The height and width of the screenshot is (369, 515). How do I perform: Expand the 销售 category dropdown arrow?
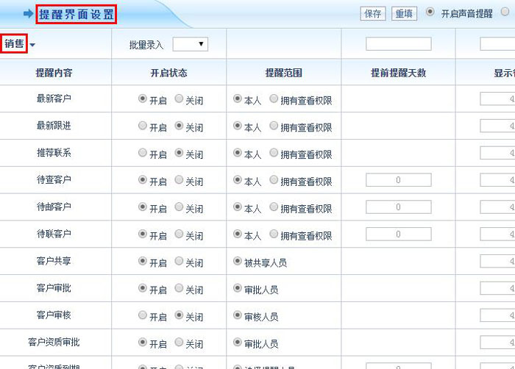coord(32,46)
